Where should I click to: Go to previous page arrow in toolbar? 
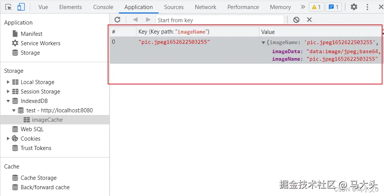click(135, 20)
